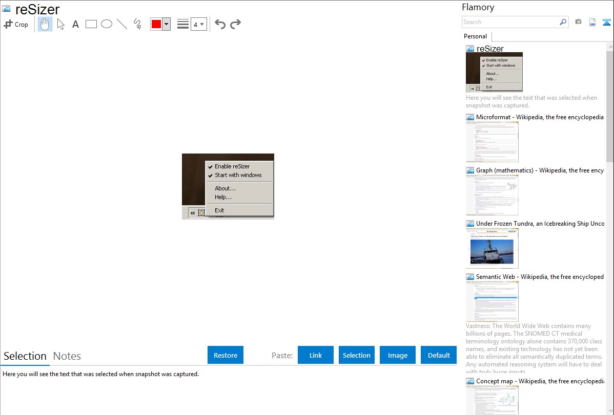
Task: Open the color picker dropdown arrow
Action: tap(166, 24)
